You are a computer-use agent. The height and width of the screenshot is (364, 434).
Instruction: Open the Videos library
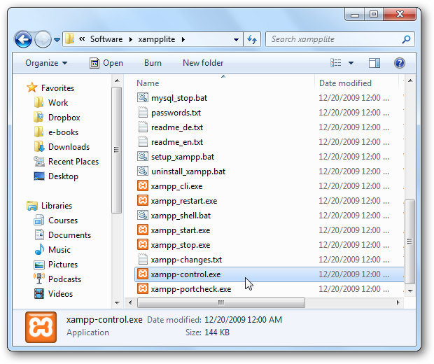(60, 294)
